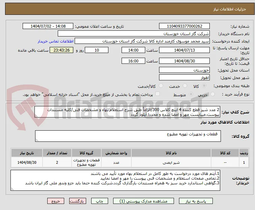Click the کد کالا column header
The height and width of the screenshot is (210, 255).
[x=225, y=153]
